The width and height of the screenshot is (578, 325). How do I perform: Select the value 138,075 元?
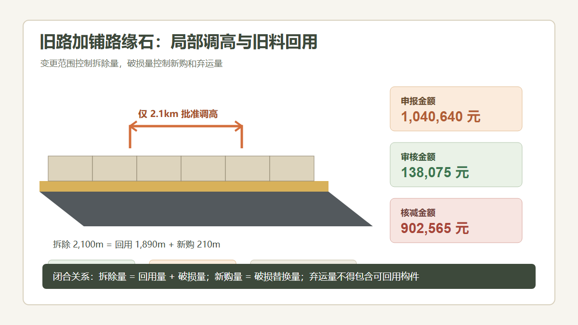[x=435, y=172]
